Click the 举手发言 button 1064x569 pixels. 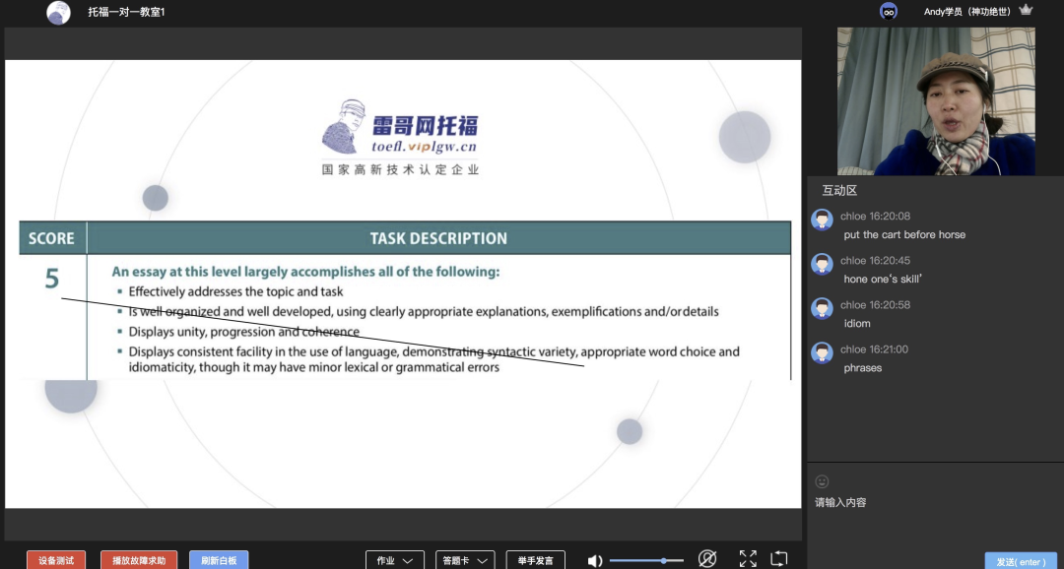point(535,558)
